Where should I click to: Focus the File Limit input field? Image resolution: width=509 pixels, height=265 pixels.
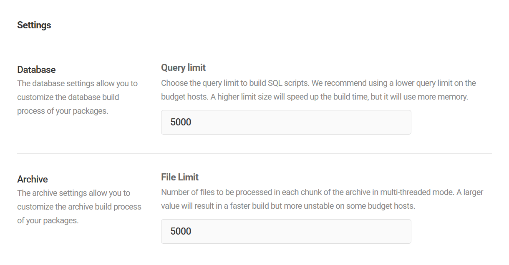286,231
